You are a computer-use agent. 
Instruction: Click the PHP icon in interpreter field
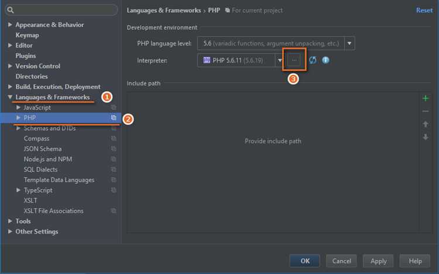coord(207,60)
